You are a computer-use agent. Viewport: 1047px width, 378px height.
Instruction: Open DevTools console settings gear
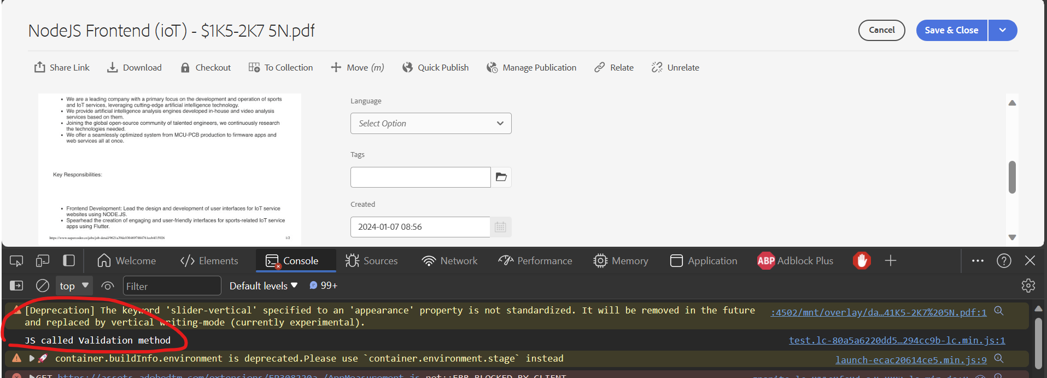pos(1028,286)
